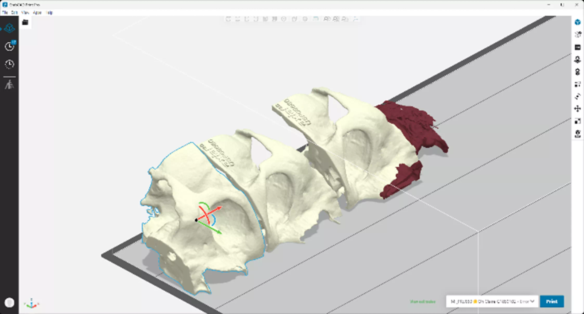This screenshot has height=314, width=584.
Task: Open the Edit menu
Action: pos(14,12)
